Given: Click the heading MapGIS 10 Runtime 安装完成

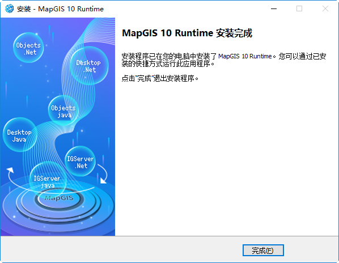Looking at the screenshot, I should tap(187, 33).
